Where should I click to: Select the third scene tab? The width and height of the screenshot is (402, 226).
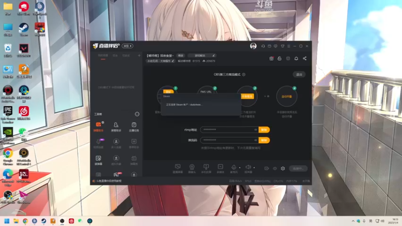coord(126,56)
